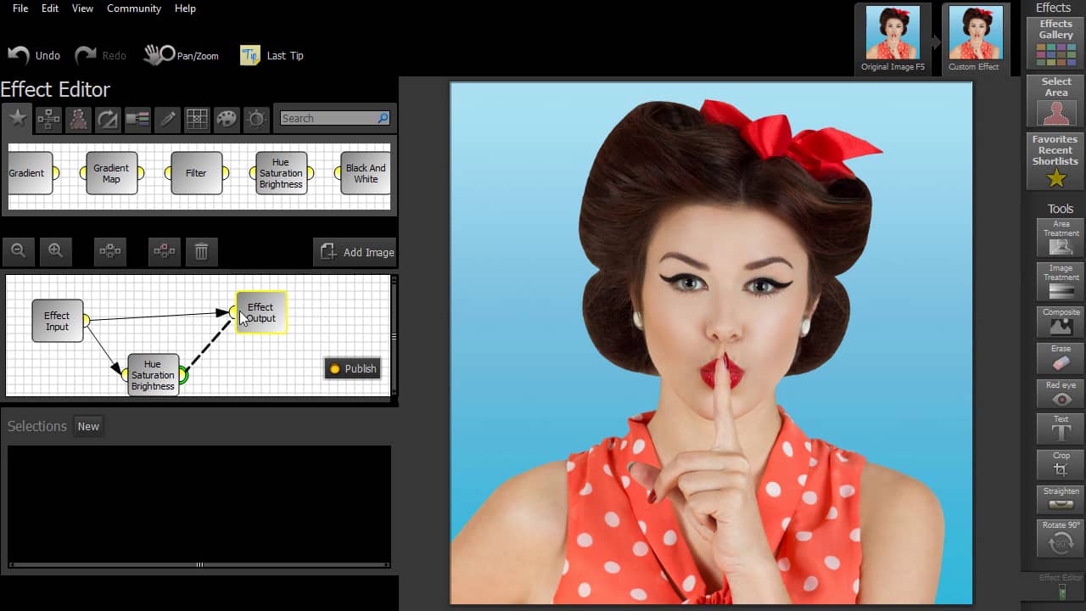Image resolution: width=1086 pixels, height=611 pixels.
Task: Click the Publish button
Action: (x=353, y=368)
